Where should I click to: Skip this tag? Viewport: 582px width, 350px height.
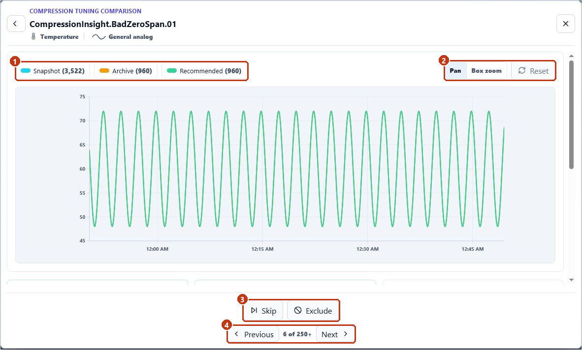263,310
